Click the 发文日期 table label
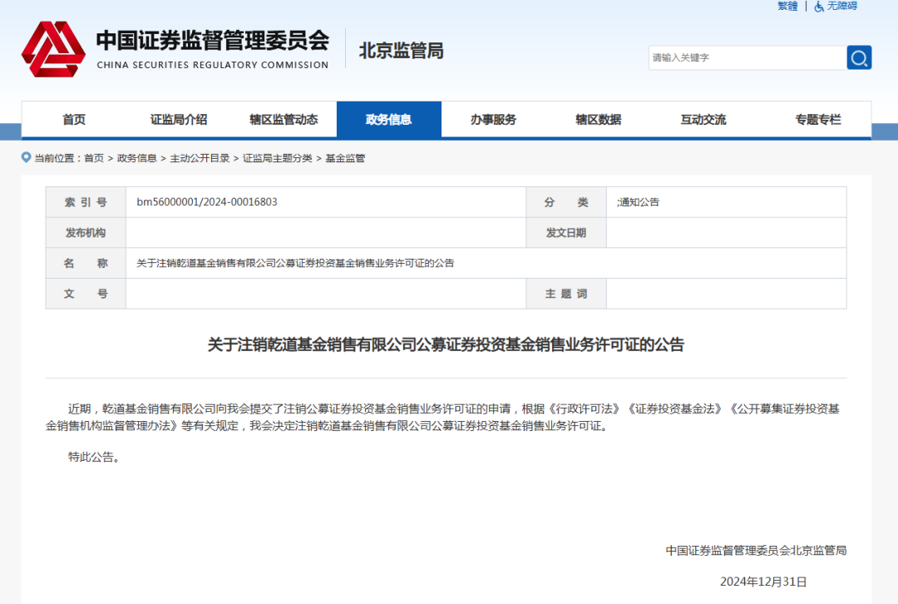The width and height of the screenshot is (898, 604). (566, 233)
